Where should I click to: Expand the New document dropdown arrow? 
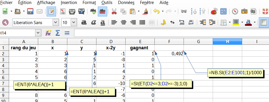11,12
